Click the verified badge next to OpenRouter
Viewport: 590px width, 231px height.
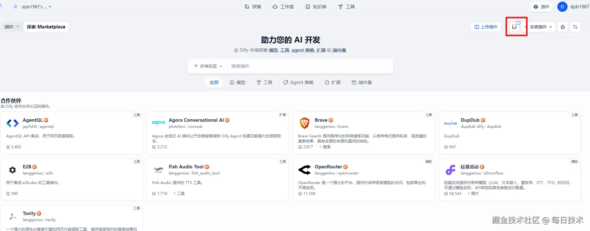coord(345,167)
